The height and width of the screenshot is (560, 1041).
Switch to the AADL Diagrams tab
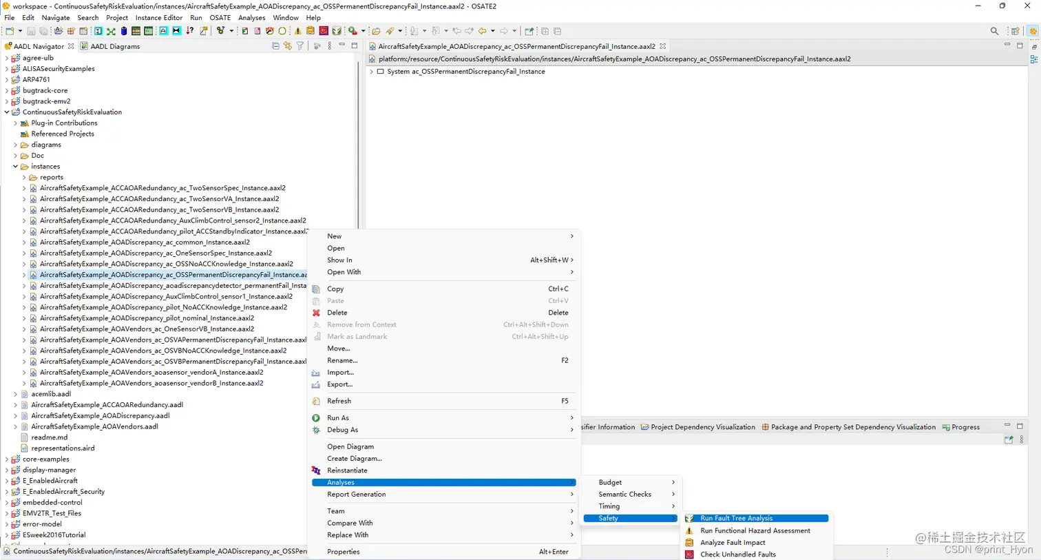click(x=110, y=46)
